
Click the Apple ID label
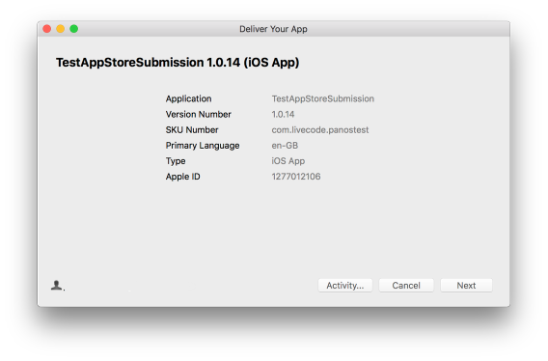pos(183,177)
